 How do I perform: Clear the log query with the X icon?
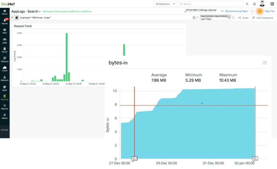(194, 18)
